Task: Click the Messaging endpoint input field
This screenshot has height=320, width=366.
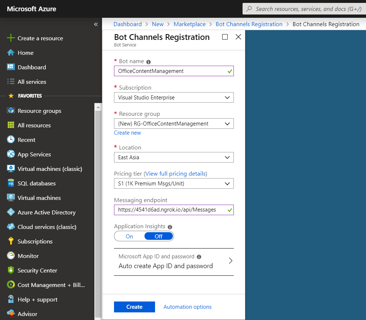Action: [170, 210]
